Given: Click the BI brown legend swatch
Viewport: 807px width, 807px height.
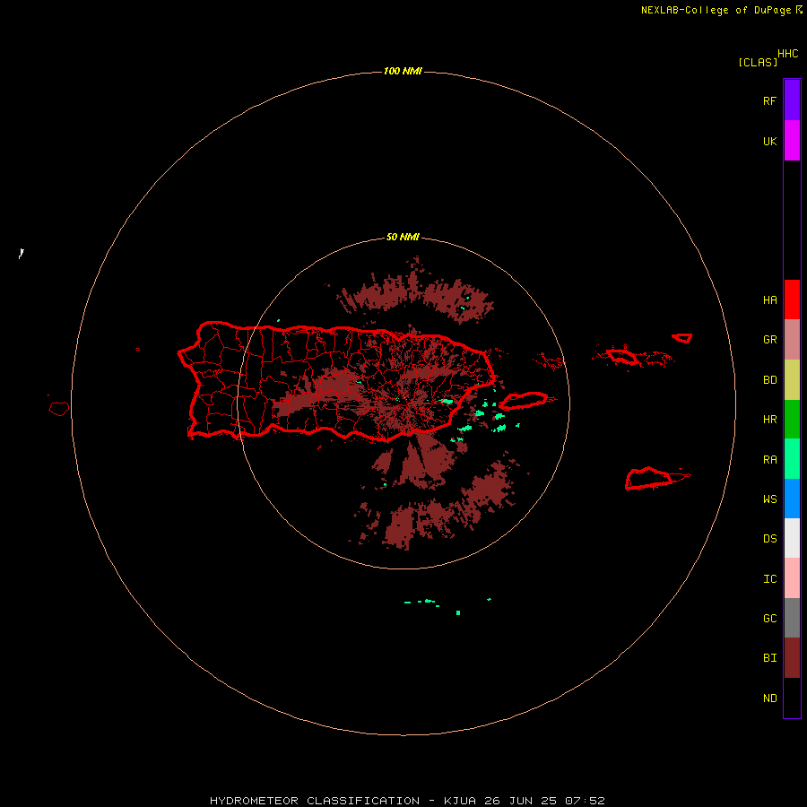Looking at the screenshot, I should click(x=792, y=658).
